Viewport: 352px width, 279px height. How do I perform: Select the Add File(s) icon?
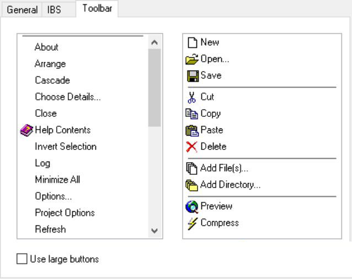pyautogui.click(x=192, y=168)
